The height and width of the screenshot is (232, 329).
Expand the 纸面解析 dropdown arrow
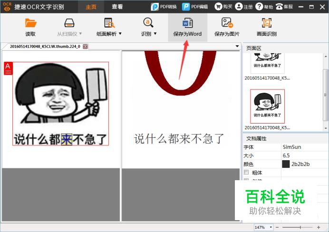[x=120, y=33]
